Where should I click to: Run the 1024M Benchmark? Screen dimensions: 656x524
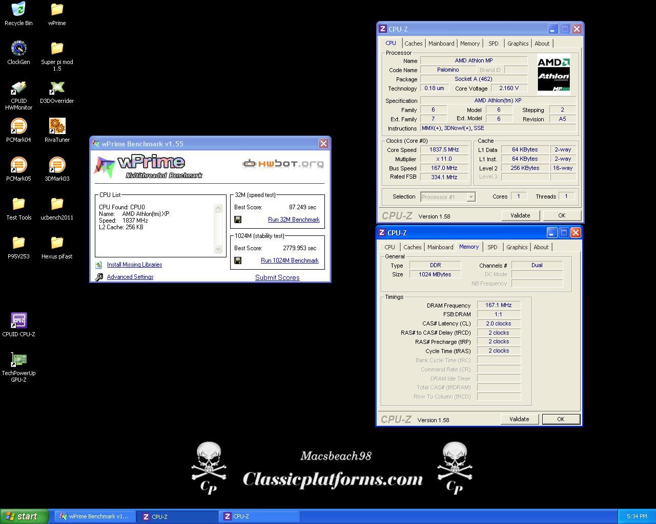pos(290,260)
